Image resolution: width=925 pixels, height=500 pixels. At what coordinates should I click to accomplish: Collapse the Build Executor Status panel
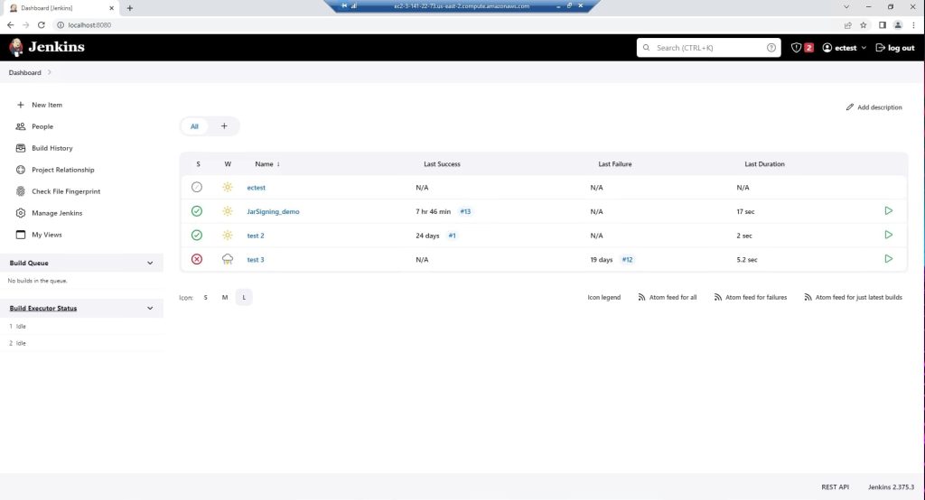(150, 309)
